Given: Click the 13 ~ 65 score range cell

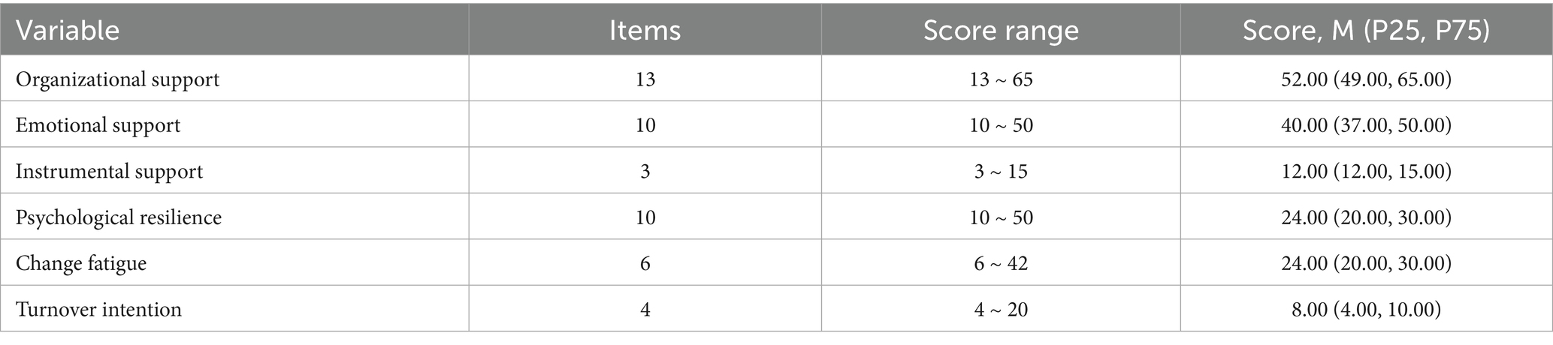Looking at the screenshot, I should pyautogui.click(x=1001, y=79).
